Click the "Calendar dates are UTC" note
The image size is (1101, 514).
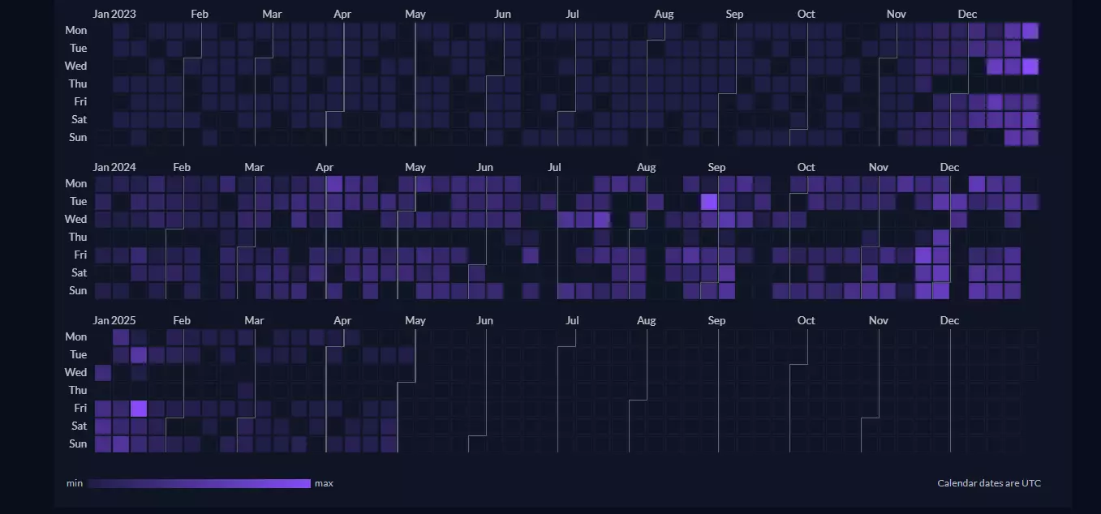tap(989, 483)
